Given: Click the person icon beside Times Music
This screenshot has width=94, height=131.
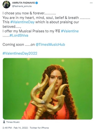Looking at the screenshot, I should [x=4, y=122].
